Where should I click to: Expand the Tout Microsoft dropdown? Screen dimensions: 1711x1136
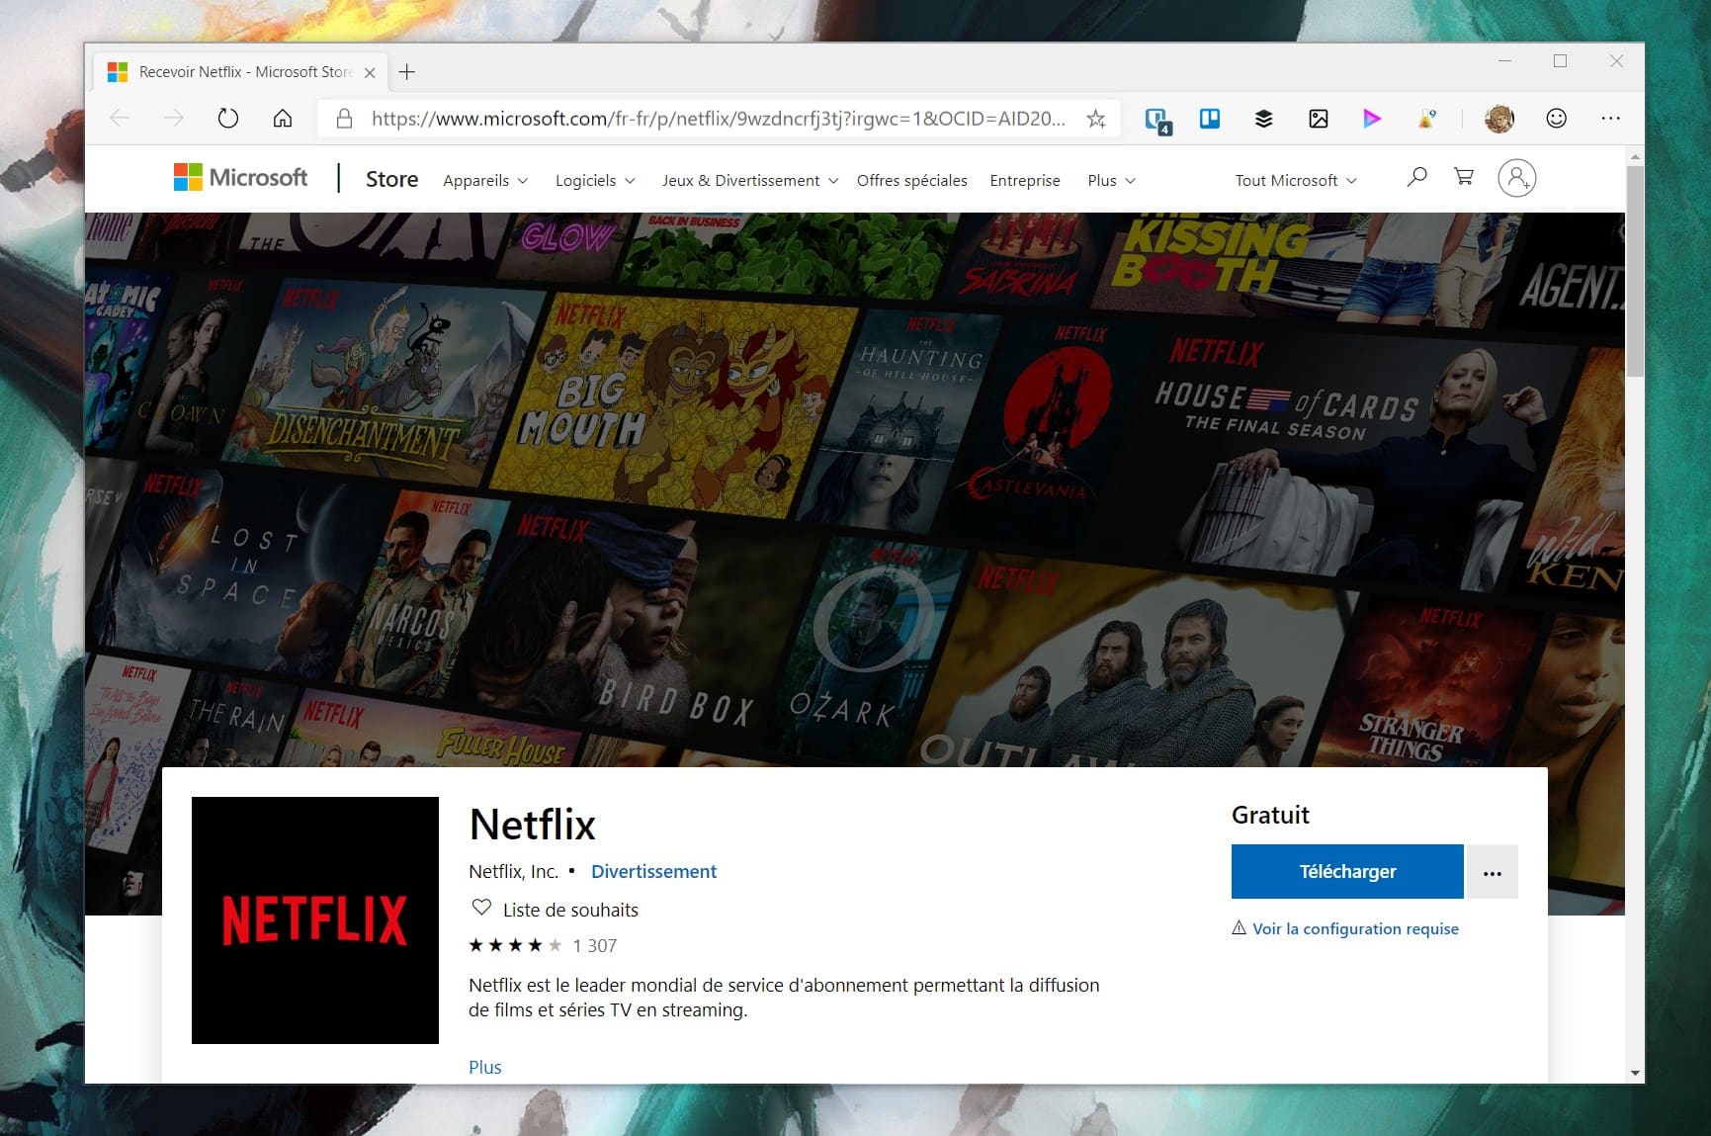click(x=1296, y=181)
